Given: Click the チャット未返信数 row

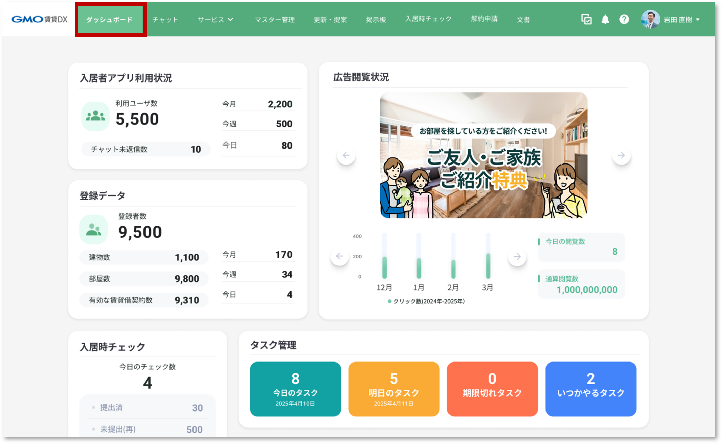Looking at the screenshot, I should [146, 149].
